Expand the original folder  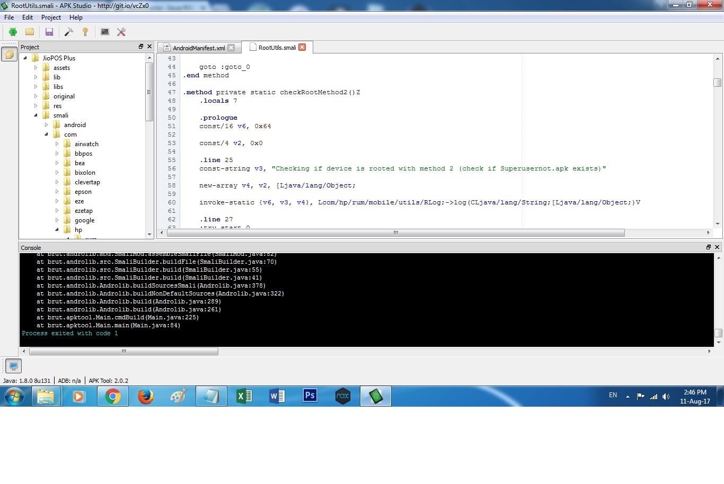36,96
